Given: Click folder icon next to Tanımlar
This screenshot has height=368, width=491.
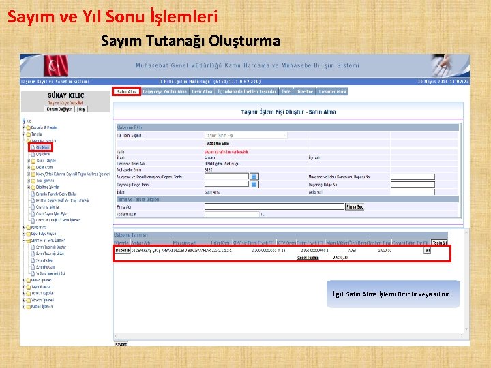Looking at the screenshot, I should 28,134.
